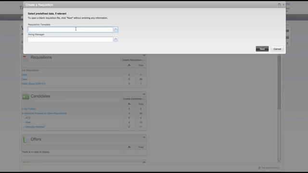
Task: Click into the Hiring Manager field
Action: pyautogui.click(x=70, y=39)
